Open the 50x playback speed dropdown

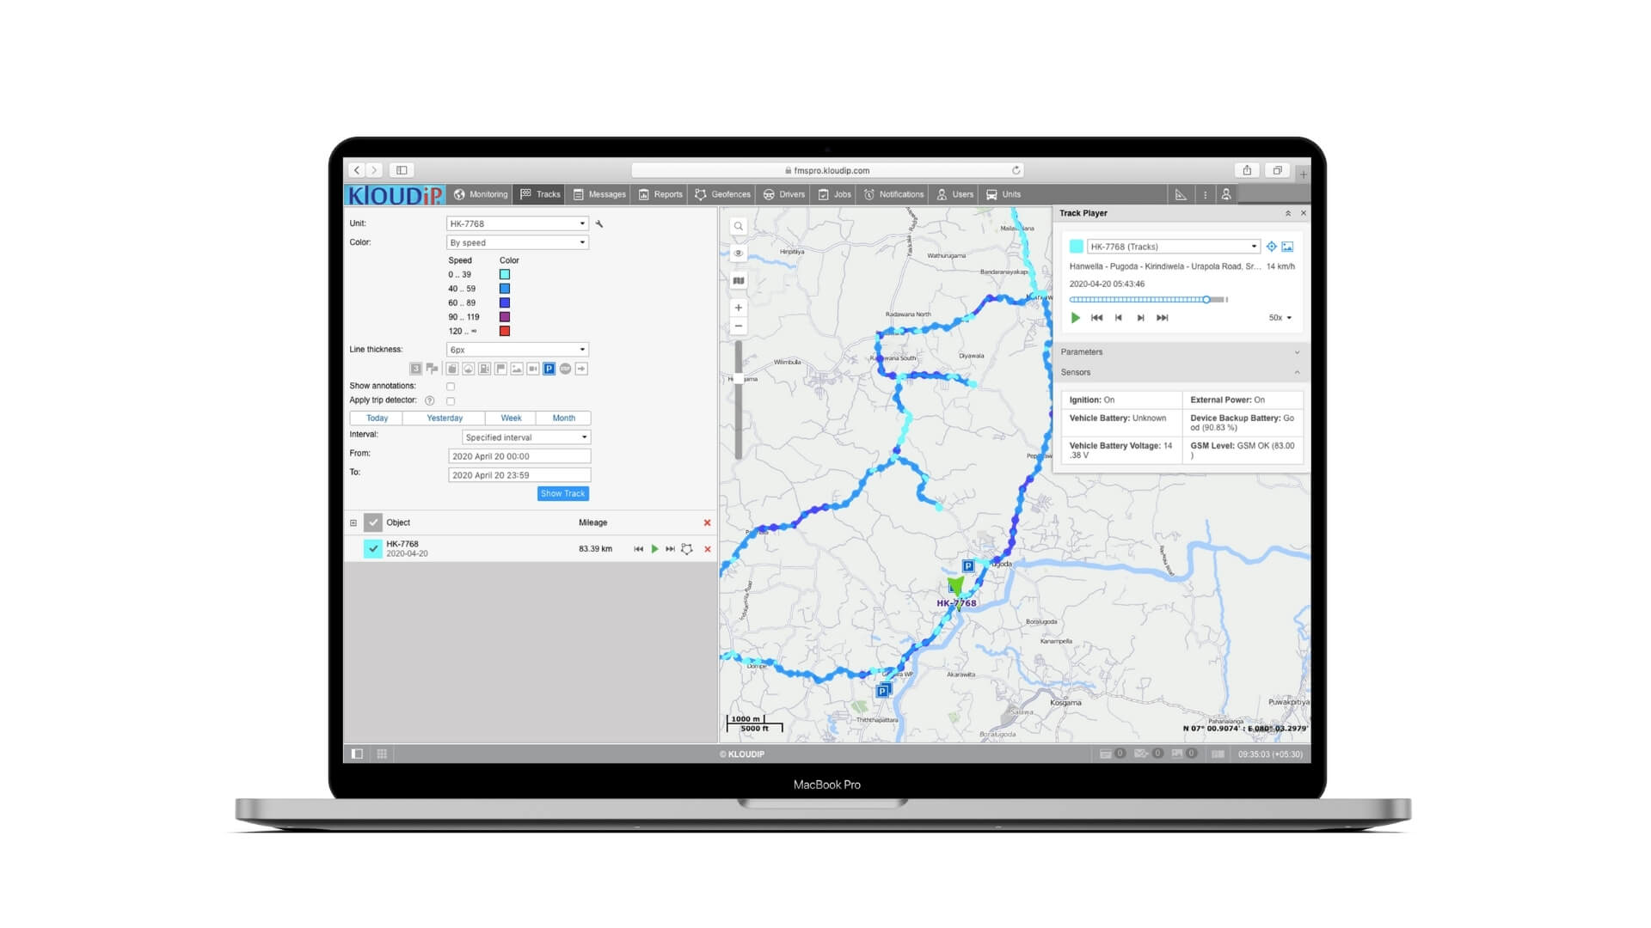1280,318
